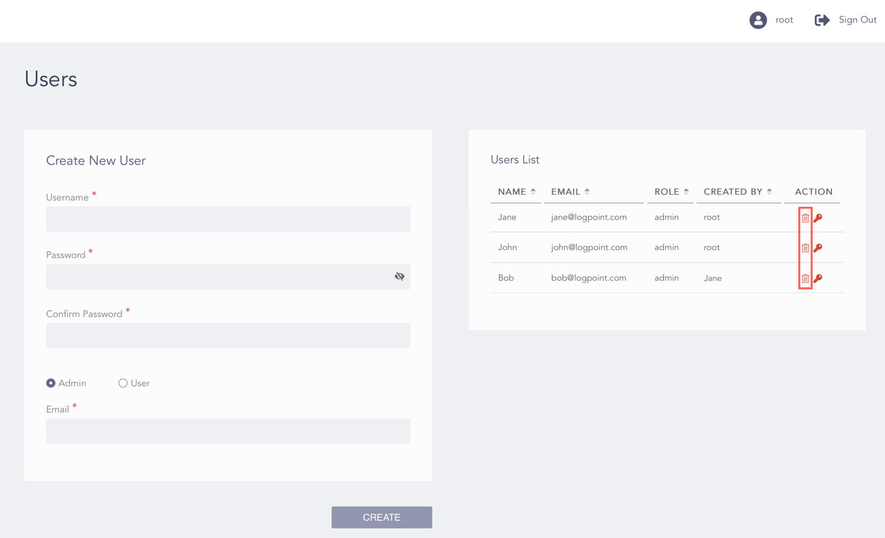Viewport: 885px width, 538px height.
Task: Focus the Username input field
Action: (228, 219)
